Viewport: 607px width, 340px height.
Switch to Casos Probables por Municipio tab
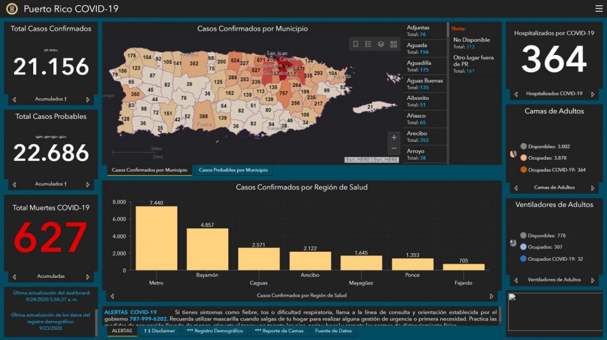pyautogui.click(x=233, y=170)
